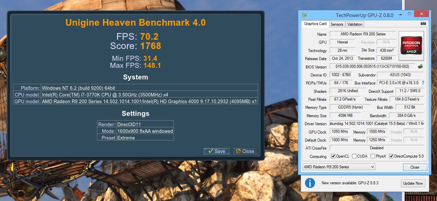This screenshot has height=201, width=437.
Task: Click the GPU-Z screenshot camera icon
Action: pos(423,24)
